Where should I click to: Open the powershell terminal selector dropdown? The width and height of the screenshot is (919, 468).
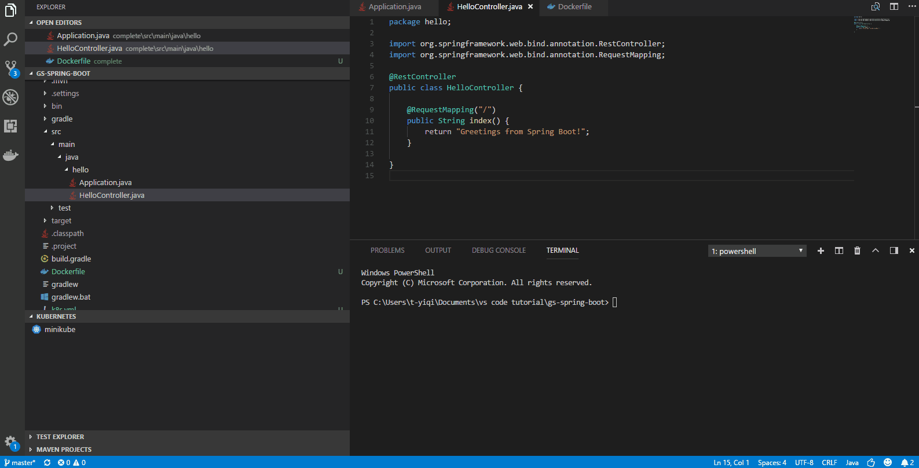click(x=757, y=251)
